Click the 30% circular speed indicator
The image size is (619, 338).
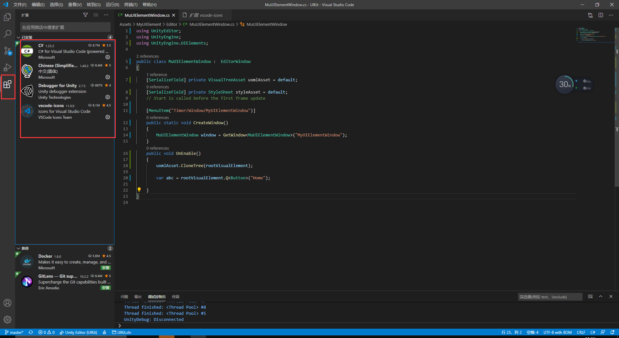565,84
